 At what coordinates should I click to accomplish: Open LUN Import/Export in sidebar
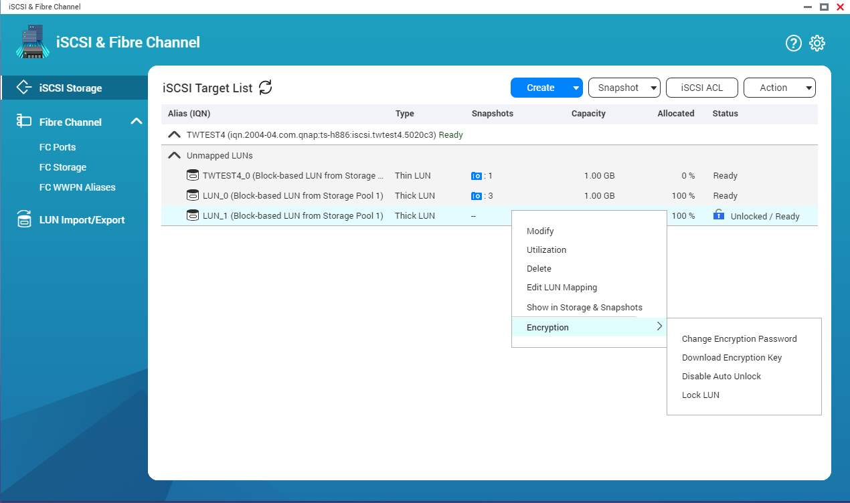coord(82,219)
